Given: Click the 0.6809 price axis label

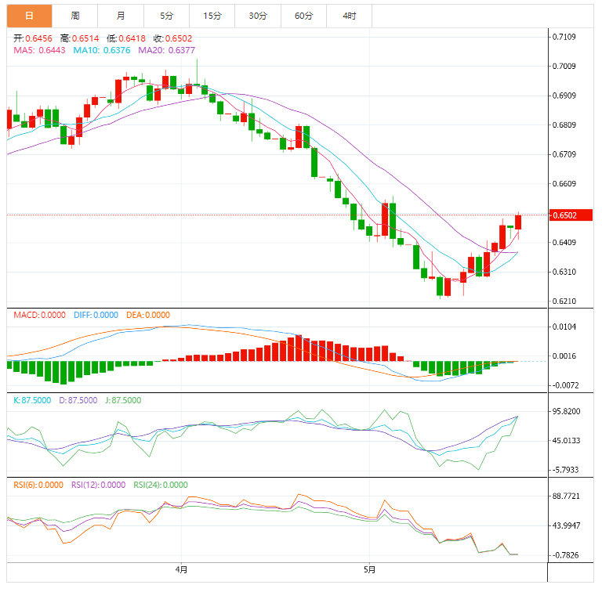Looking at the screenshot, I should click(564, 125).
